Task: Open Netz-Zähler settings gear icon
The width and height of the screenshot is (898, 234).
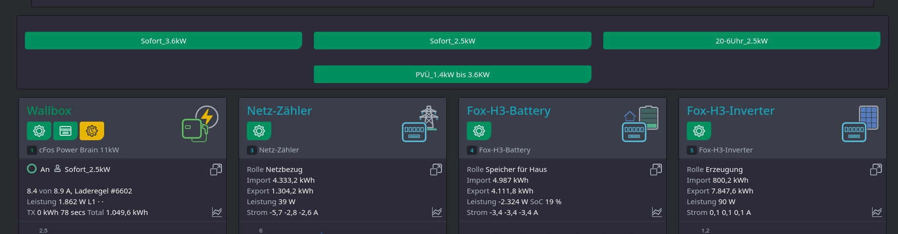Action: (x=259, y=131)
